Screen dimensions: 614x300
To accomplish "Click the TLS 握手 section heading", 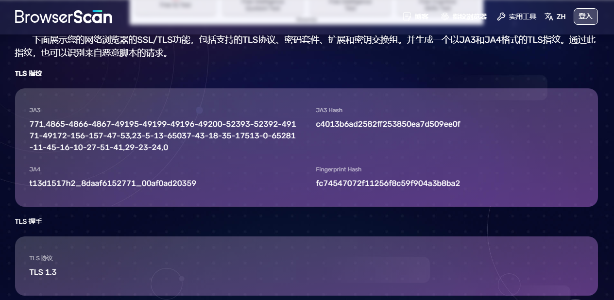I will coord(28,221).
